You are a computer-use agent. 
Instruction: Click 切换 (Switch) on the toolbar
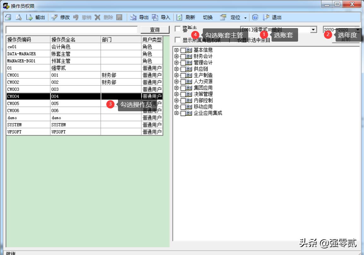coord(208,18)
